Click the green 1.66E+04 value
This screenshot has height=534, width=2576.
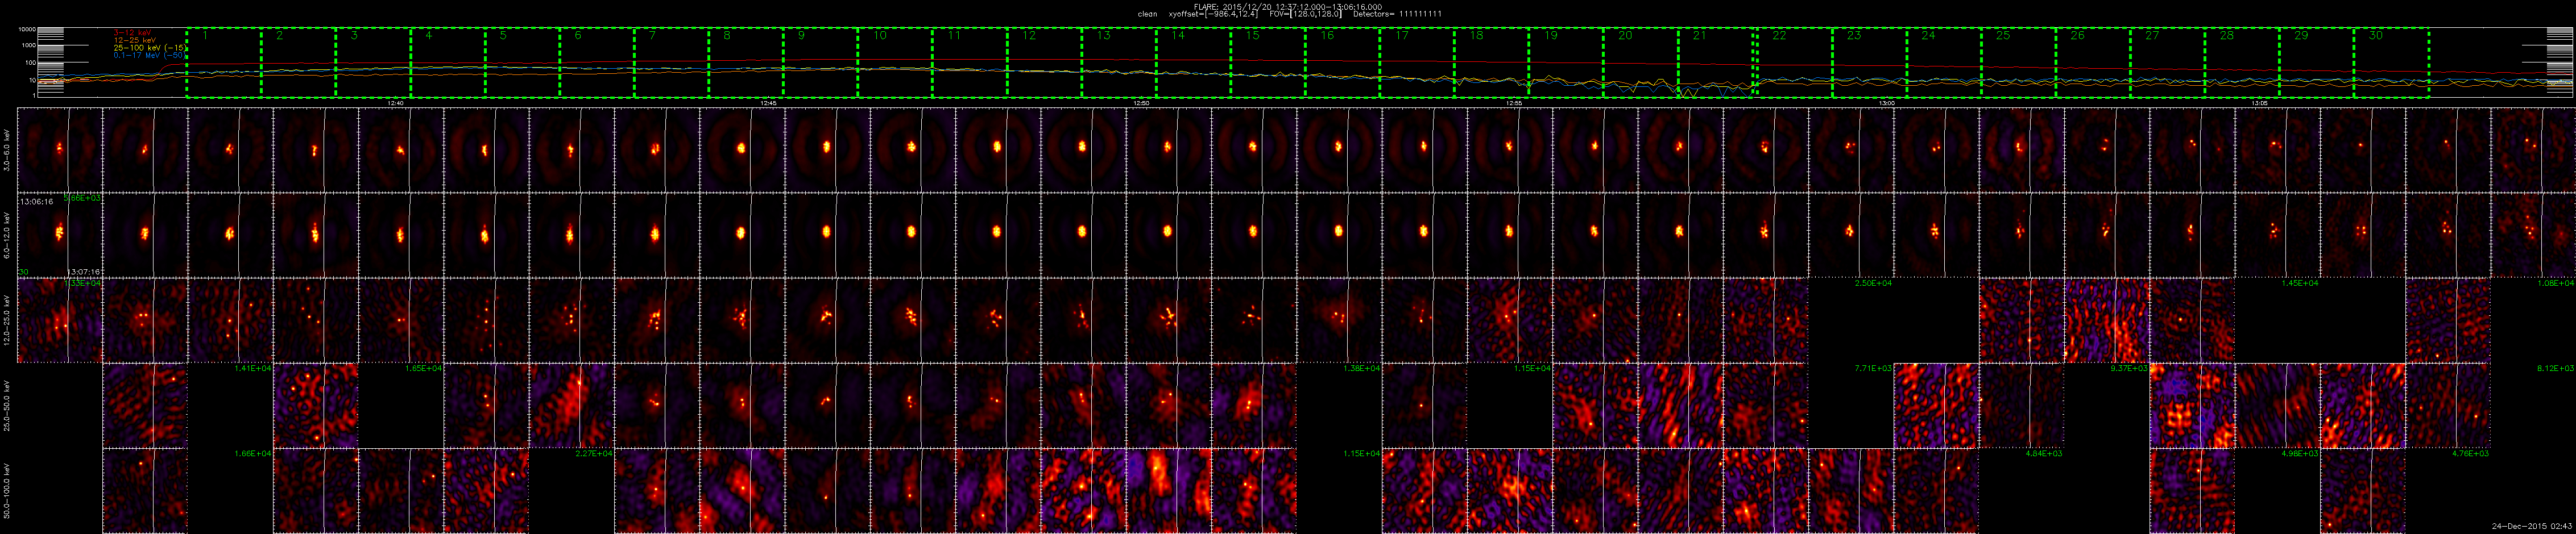253,453
